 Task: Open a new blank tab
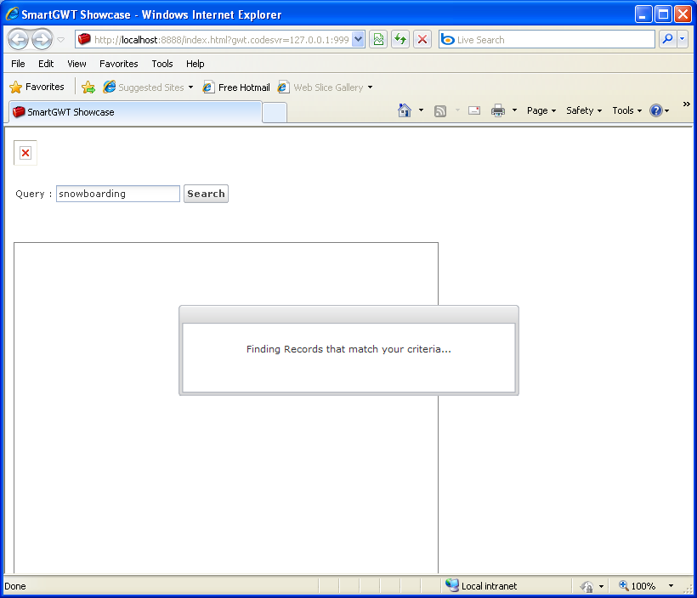pyautogui.click(x=275, y=113)
